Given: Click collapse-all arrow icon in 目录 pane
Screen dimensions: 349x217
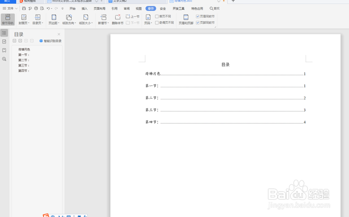Looking at the screenshot, I should coord(20,41).
